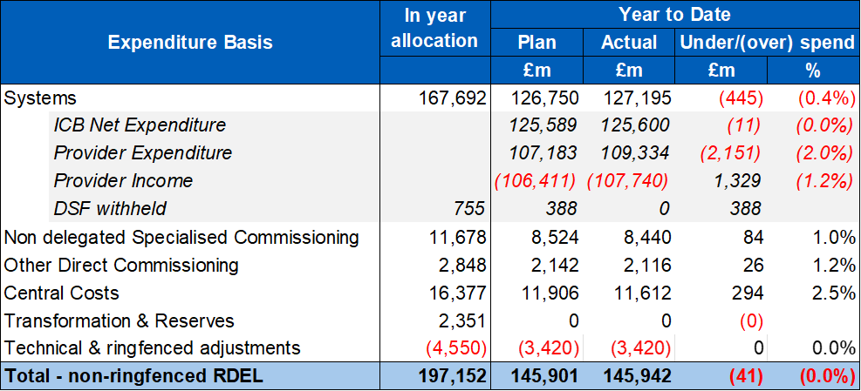
Task: Select the ICB Net Expenditure row label
Action: pyautogui.click(x=140, y=125)
